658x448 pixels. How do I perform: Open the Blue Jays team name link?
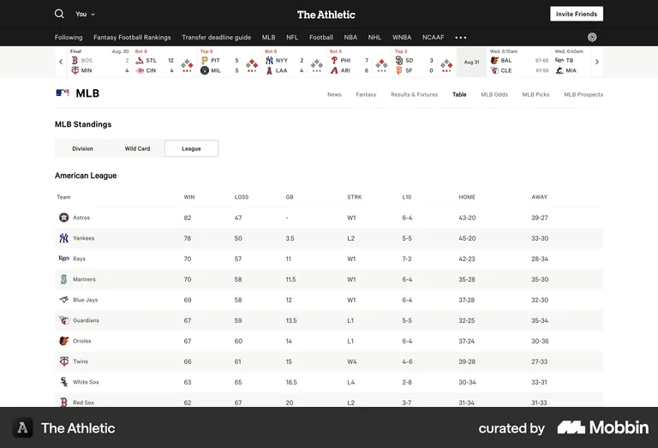click(x=85, y=300)
